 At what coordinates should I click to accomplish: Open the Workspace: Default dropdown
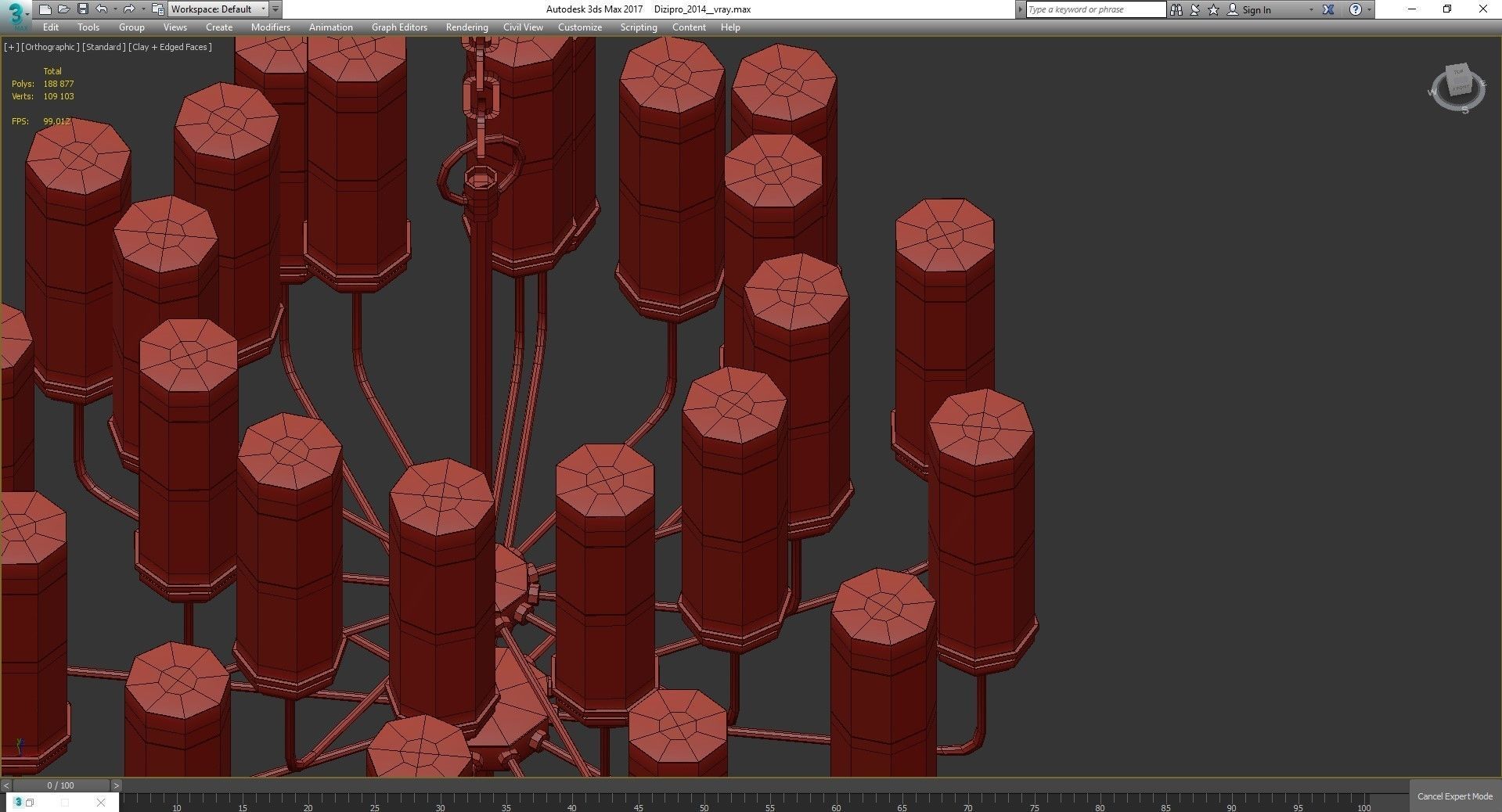pyautogui.click(x=218, y=9)
